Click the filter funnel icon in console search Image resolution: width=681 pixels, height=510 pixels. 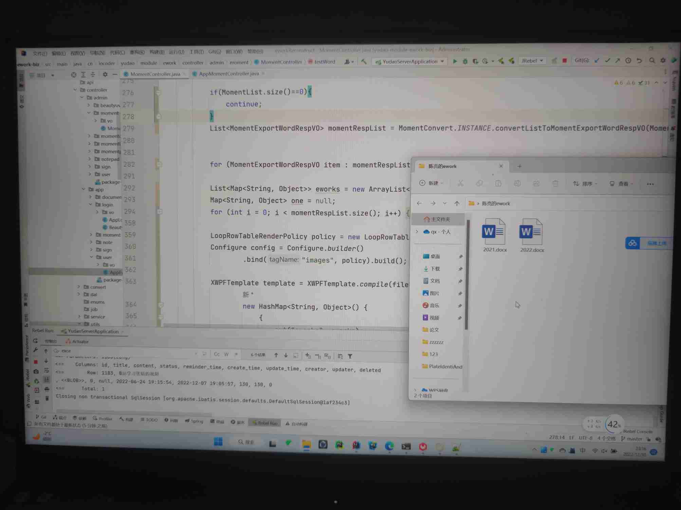(350, 356)
